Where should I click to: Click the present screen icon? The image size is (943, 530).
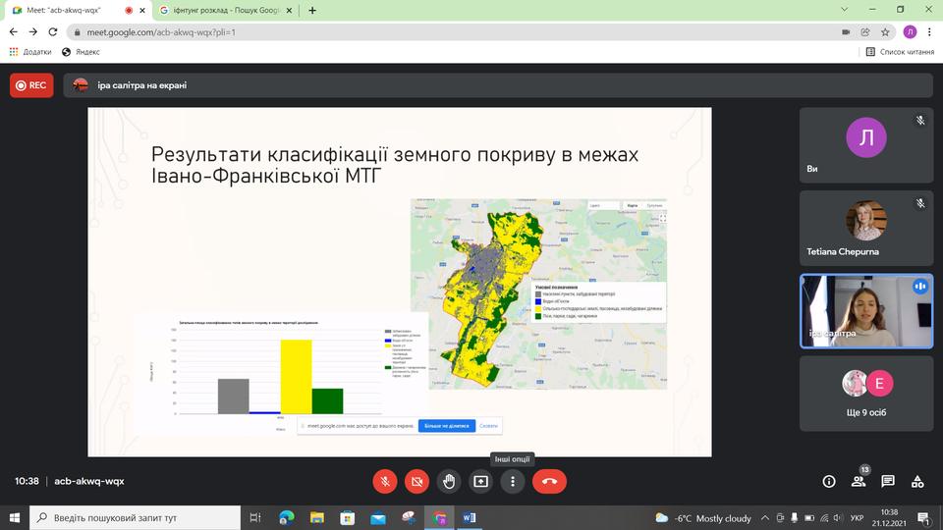click(480, 481)
